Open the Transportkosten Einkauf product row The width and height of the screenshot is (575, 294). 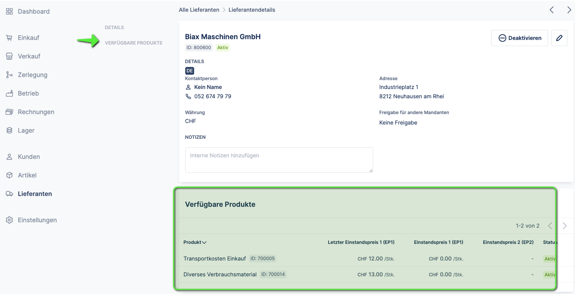[214, 259]
